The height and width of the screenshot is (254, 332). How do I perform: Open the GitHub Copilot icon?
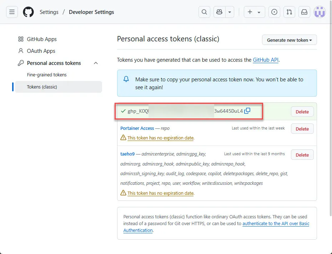(219, 12)
